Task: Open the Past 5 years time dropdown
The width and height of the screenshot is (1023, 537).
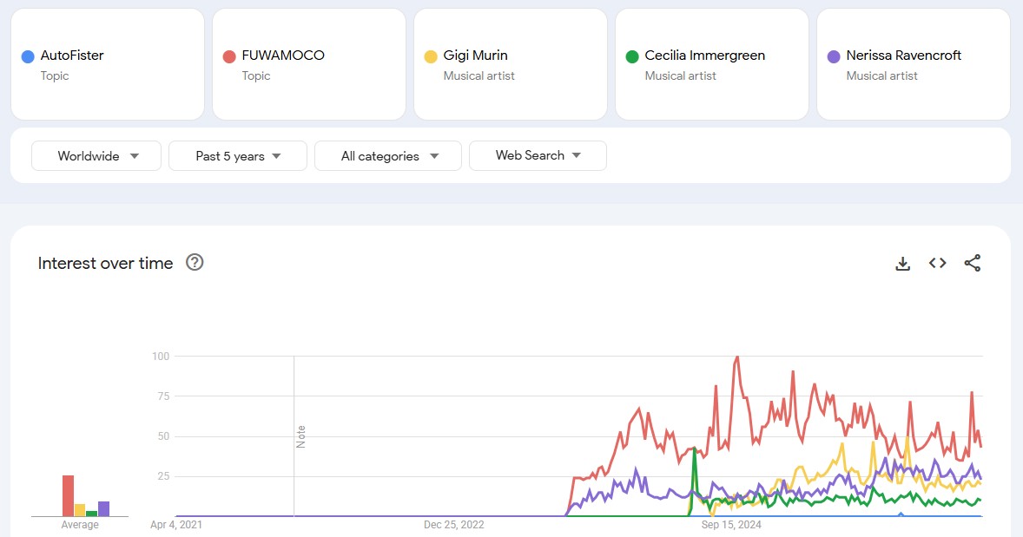Action: click(237, 156)
